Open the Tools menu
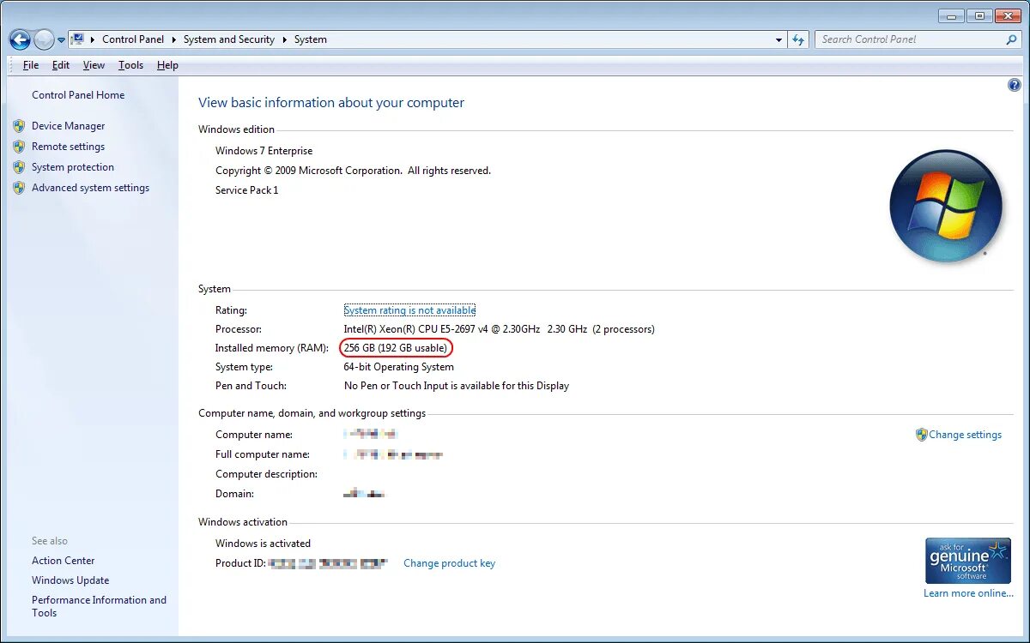Screen dimensions: 1030x643 131,65
